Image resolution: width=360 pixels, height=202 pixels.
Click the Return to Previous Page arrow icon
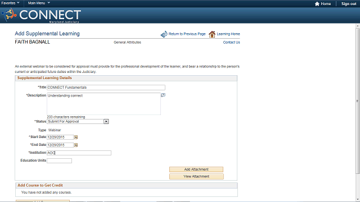[164, 34]
